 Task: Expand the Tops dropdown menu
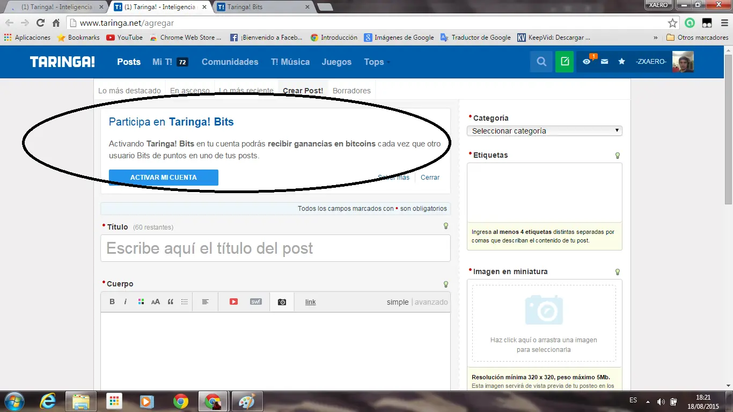377,62
